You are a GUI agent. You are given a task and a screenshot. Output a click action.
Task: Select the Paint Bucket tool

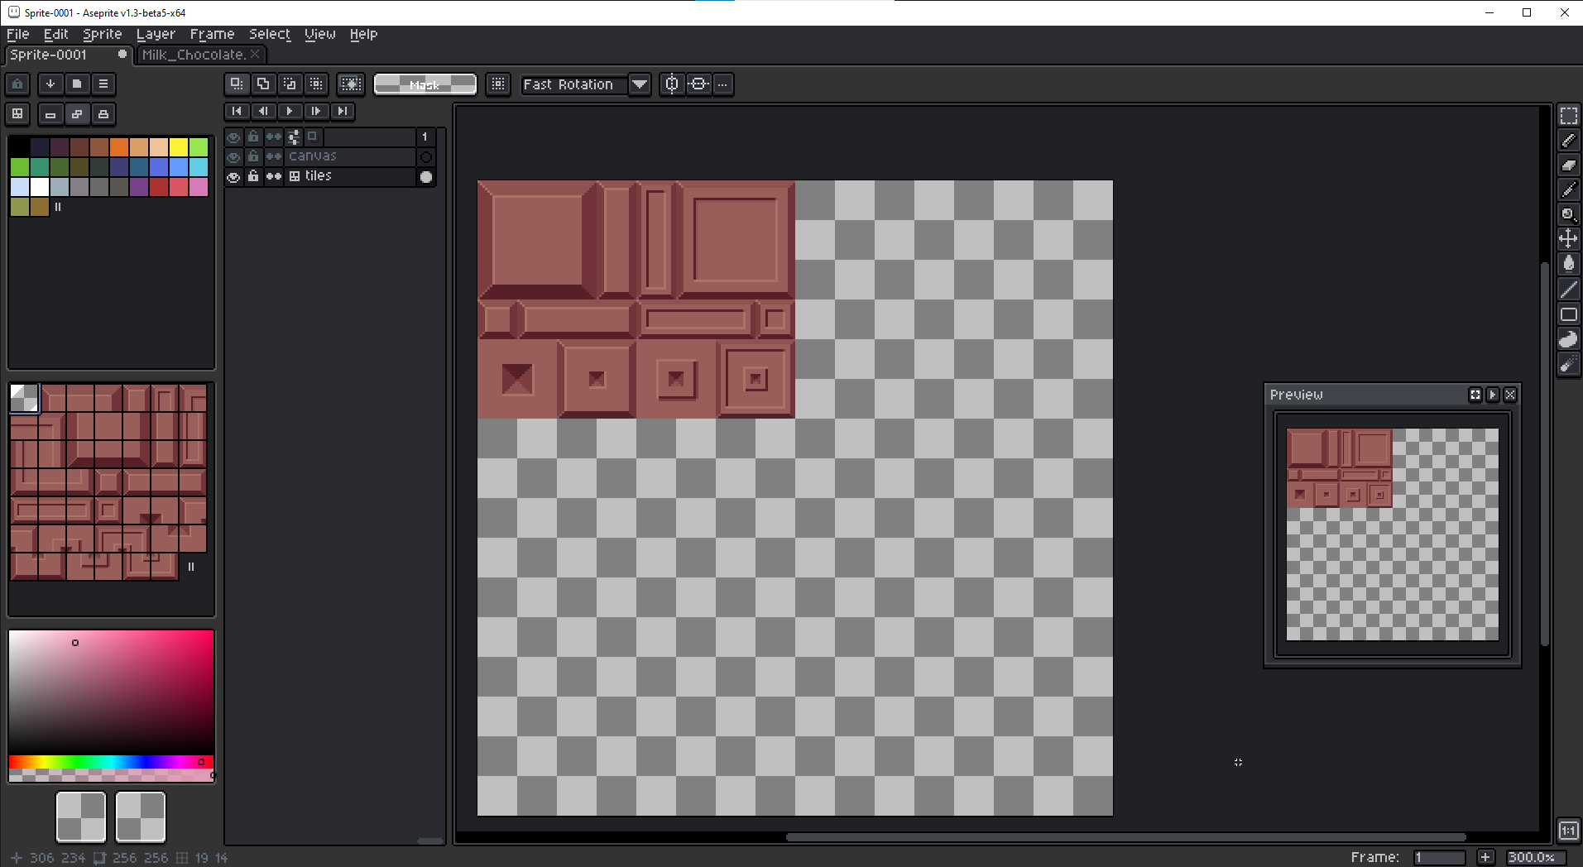click(1568, 264)
